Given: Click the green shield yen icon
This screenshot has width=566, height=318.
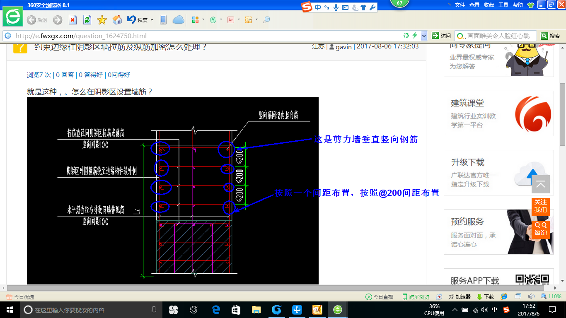Looking at the screenshot, I should pos(213,20).
